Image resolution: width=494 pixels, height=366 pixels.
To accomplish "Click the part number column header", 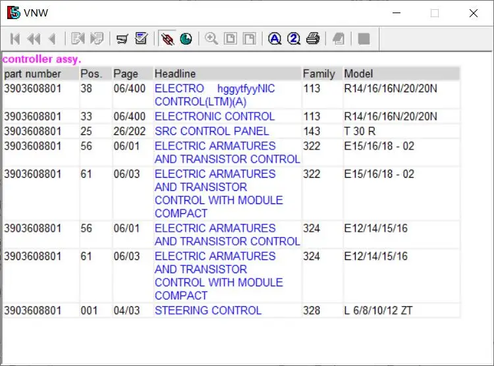I will [x=32, y=74].
